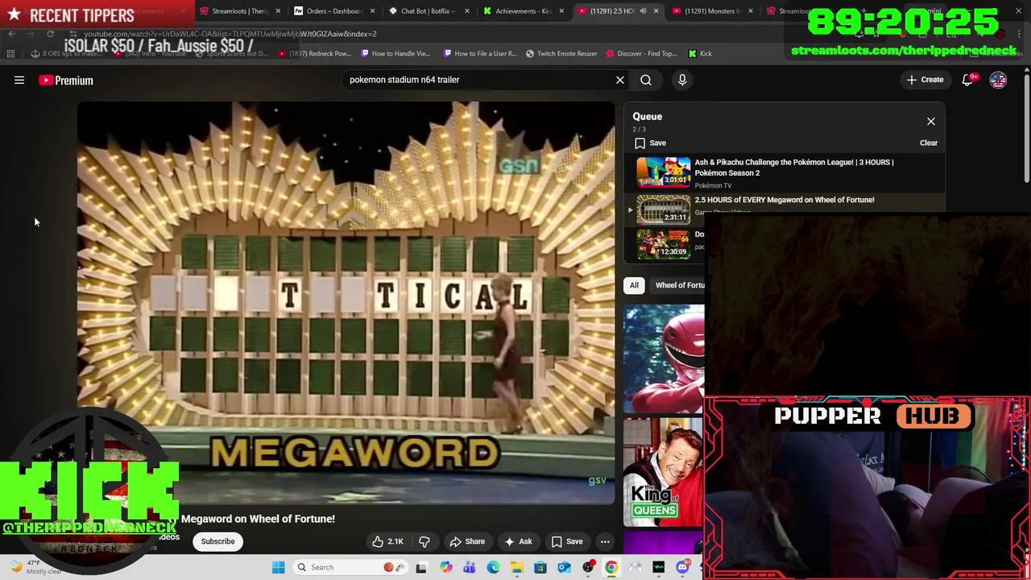Open the more actions three-dot menu
The image size is (1031, 580).
[605, 541]
